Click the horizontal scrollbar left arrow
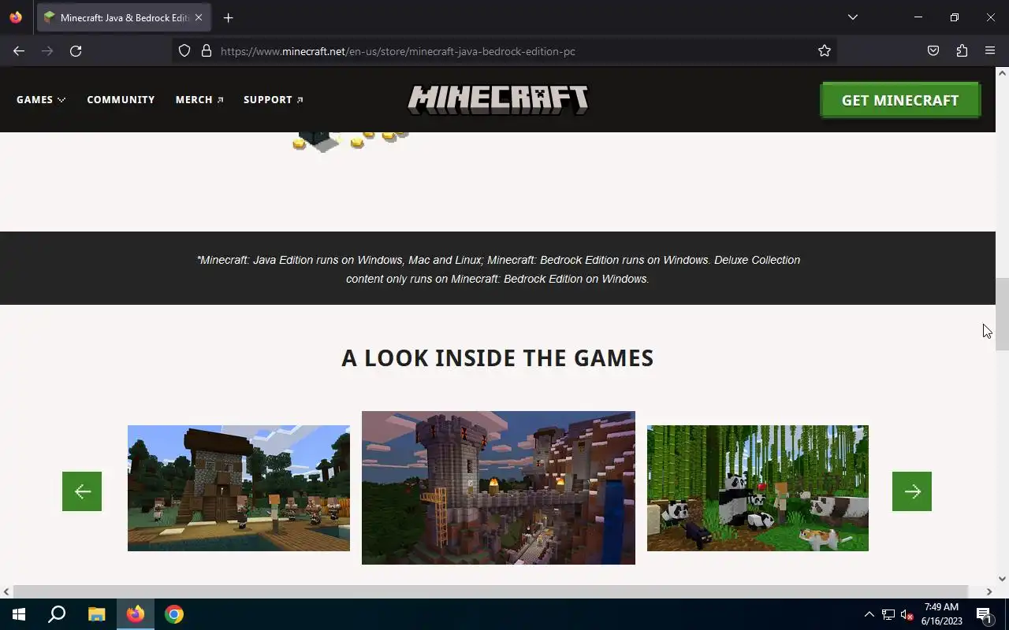The width and height of the screenshot is (1009, 630). (x=6, y=591)
